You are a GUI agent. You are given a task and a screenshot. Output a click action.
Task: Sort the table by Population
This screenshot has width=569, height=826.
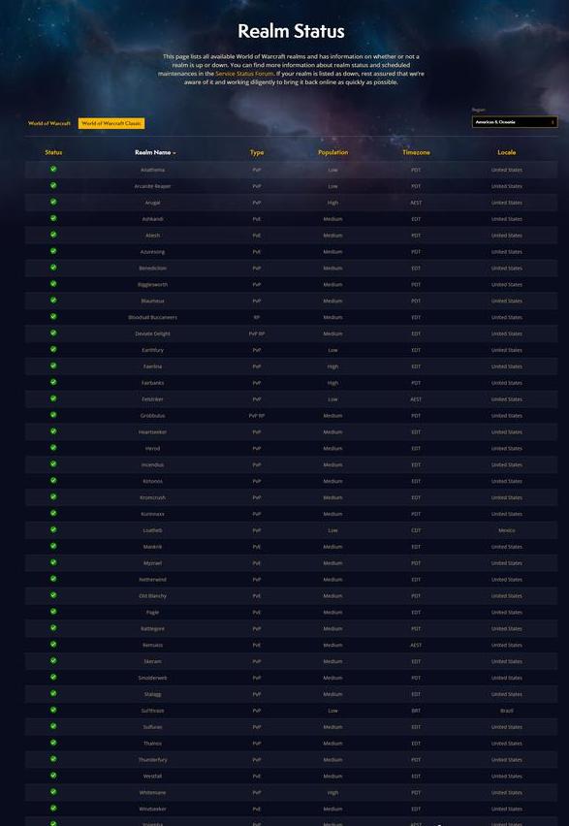click(333, 152)
